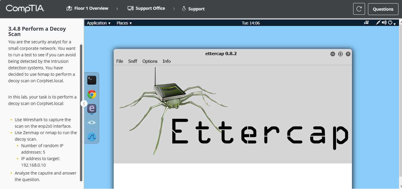This screenshot has height=189, width=402.
Task: Open Ettercap using the 'e' dock icon
Action: [x=92, y=109]
